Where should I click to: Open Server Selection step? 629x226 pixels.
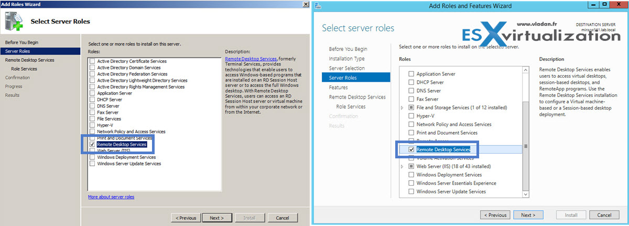coord(347,68)
